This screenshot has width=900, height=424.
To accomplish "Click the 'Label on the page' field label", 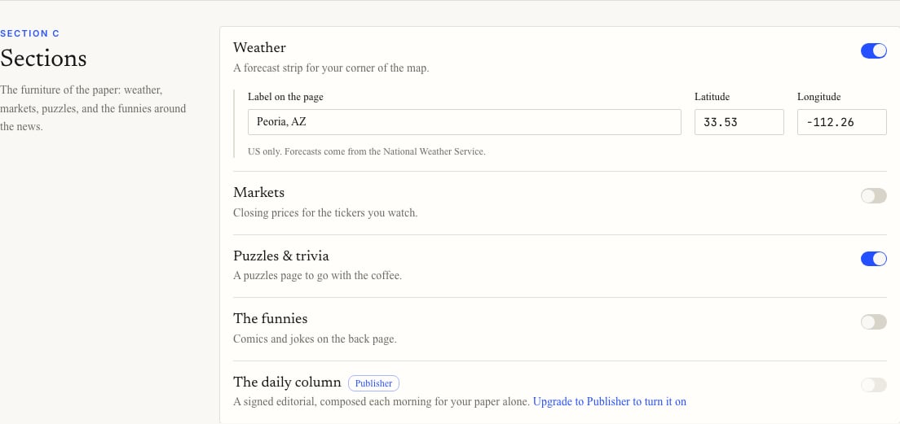I will point(286,97).
